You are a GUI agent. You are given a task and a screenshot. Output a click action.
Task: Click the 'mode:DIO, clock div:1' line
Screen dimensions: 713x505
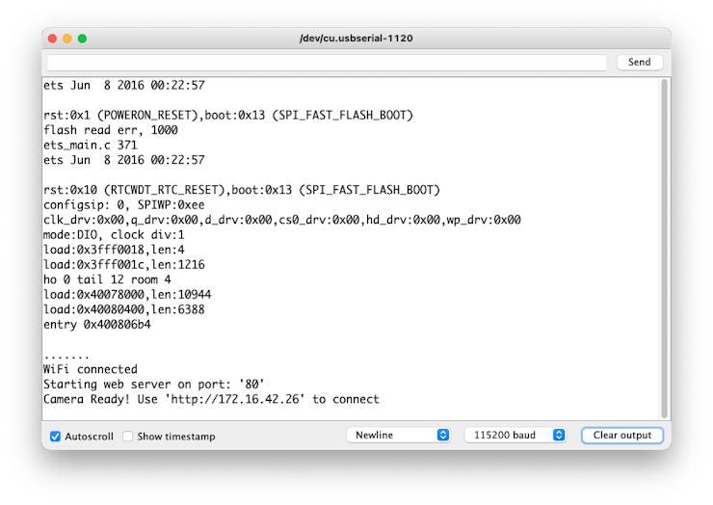[x=114, y=235]
